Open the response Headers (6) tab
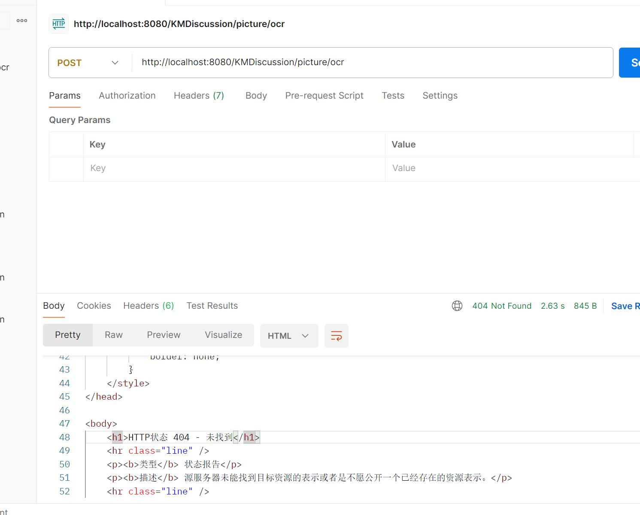The width and height of the screenshot is (640, 515). 149,306
